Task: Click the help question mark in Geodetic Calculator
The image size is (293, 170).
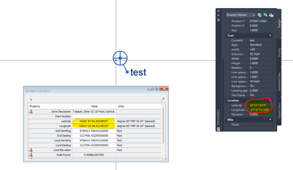Action: click(156, 89)
